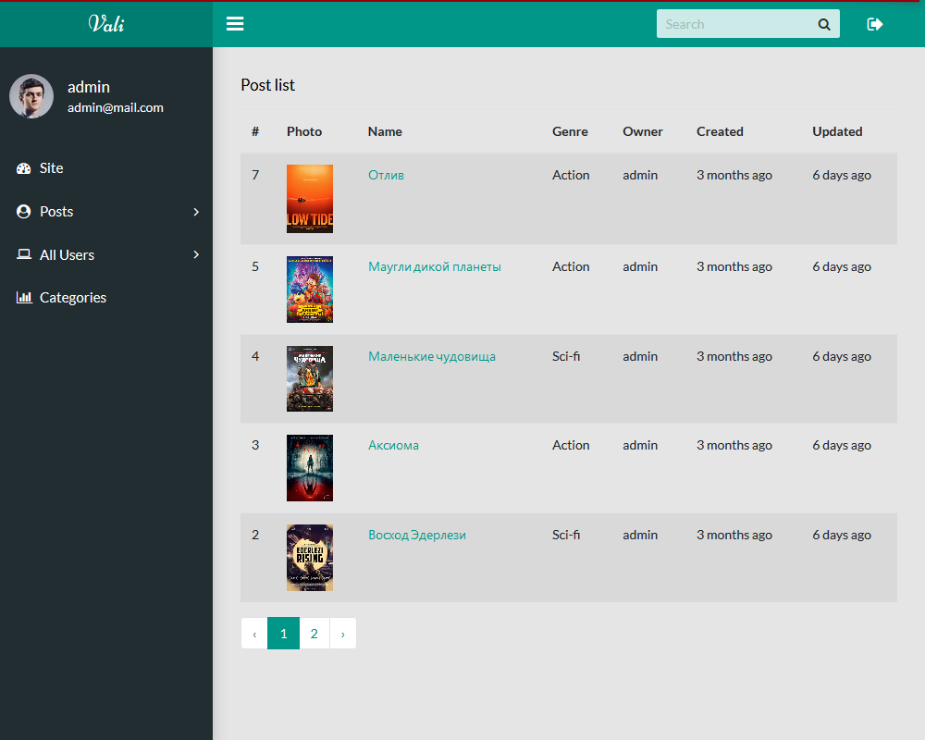Click the Updated column header
925x740 pixels.
tap(837, 131)
